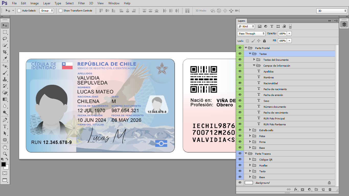Add a layer mask from the Layers panel
Screen dimensions: 349x196
(x=303, y=189)
